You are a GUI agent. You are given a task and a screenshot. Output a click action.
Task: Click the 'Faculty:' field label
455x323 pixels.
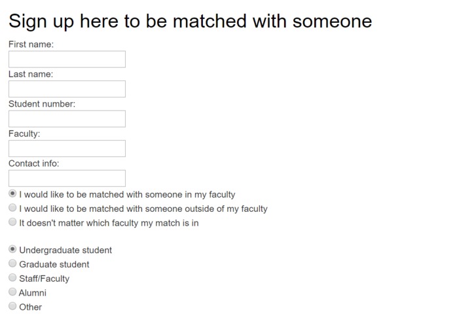tap(24, 133)
